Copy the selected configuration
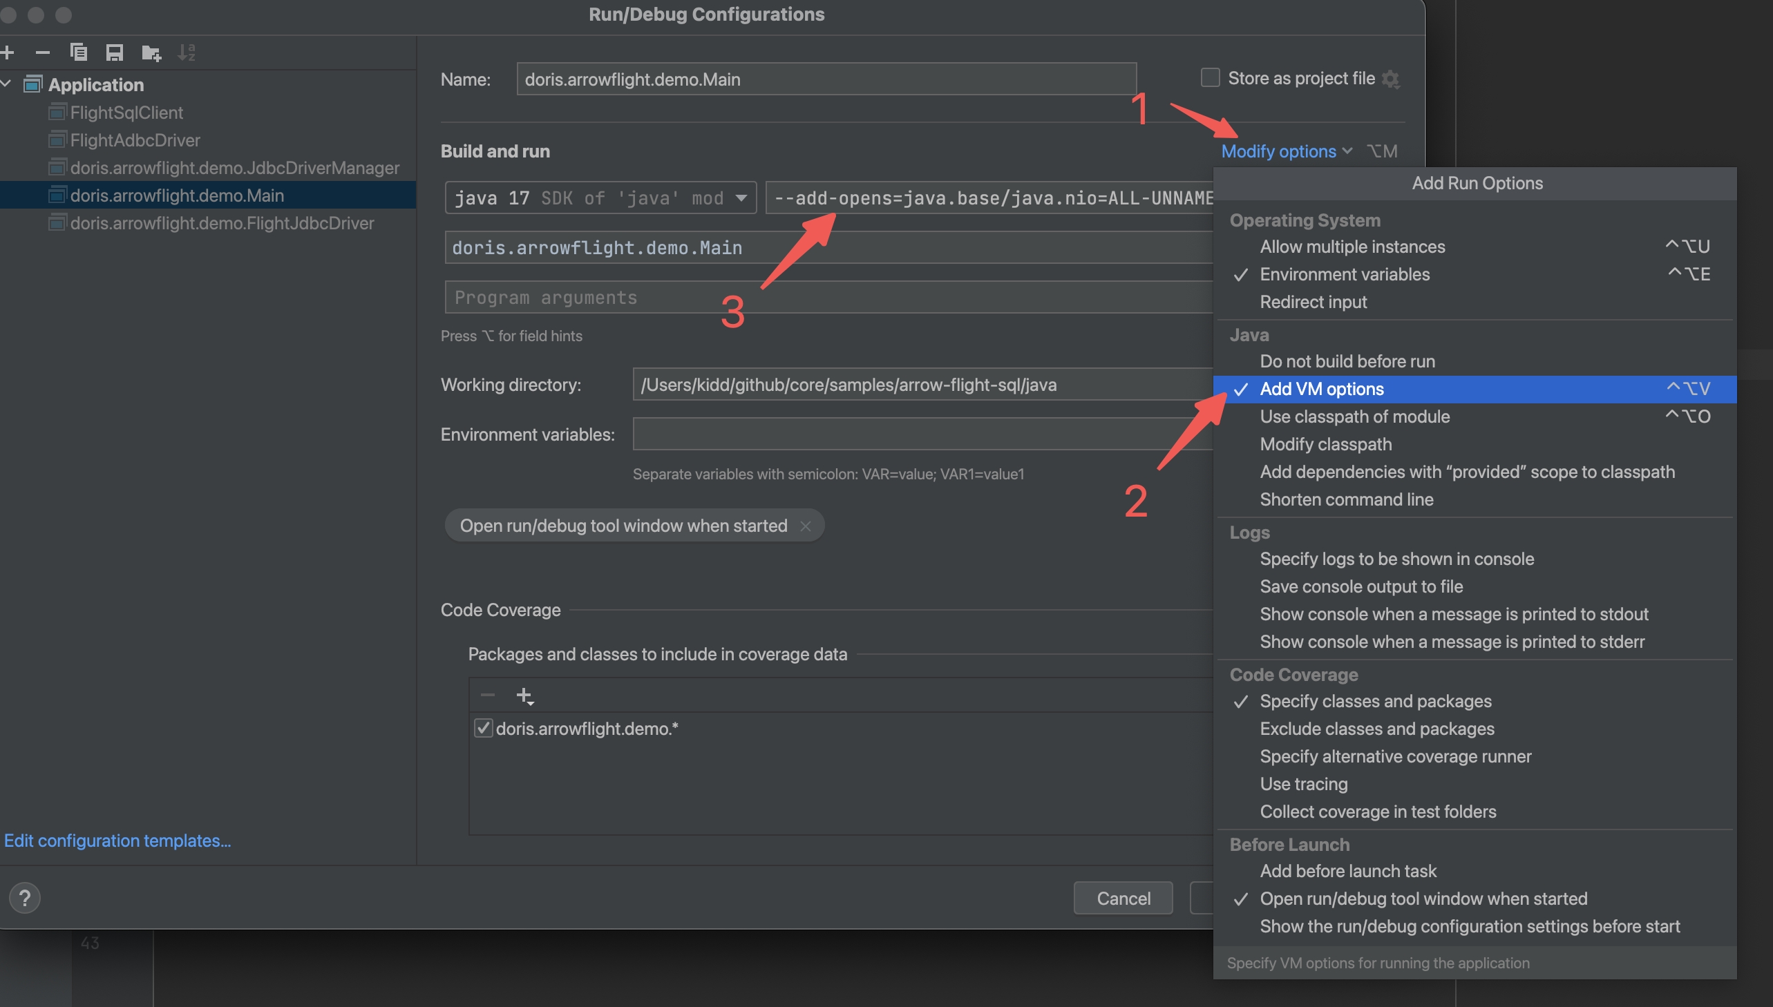 [x=79, y=52]
